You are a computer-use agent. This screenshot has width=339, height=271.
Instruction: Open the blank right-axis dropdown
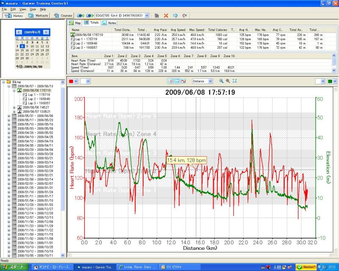(x=323, y=81)
